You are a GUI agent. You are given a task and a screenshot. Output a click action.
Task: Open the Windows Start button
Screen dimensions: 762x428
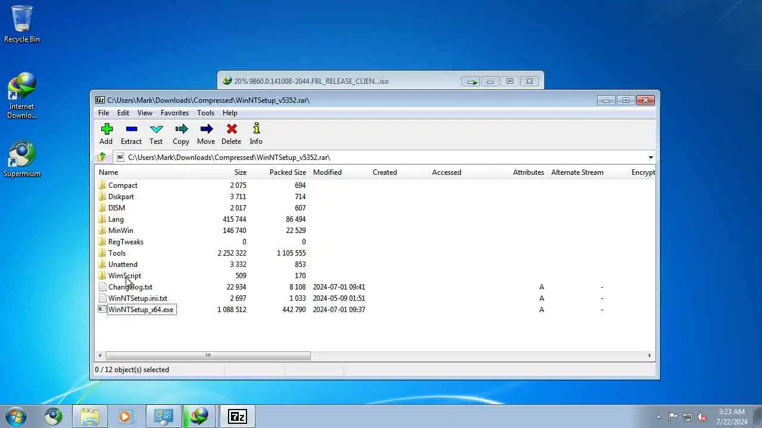pos(16,416)
